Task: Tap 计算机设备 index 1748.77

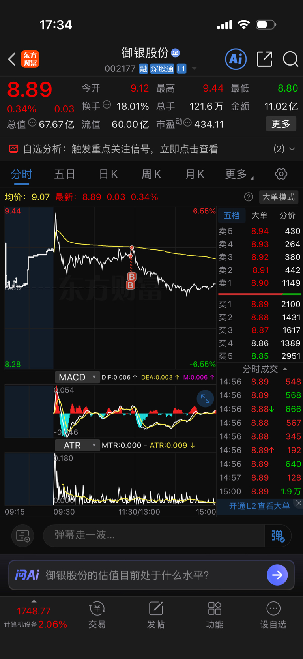Action: [x=36, y=618]
